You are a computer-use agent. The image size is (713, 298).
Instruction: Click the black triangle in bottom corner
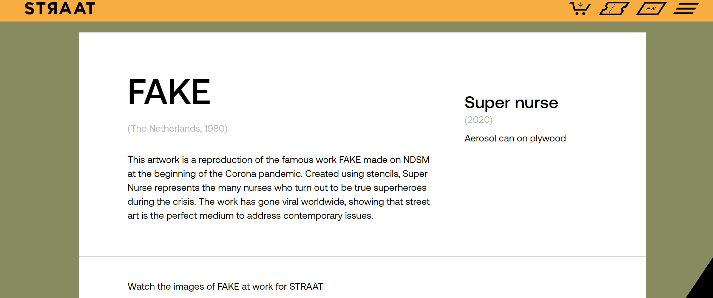click(x=703, y=284)
